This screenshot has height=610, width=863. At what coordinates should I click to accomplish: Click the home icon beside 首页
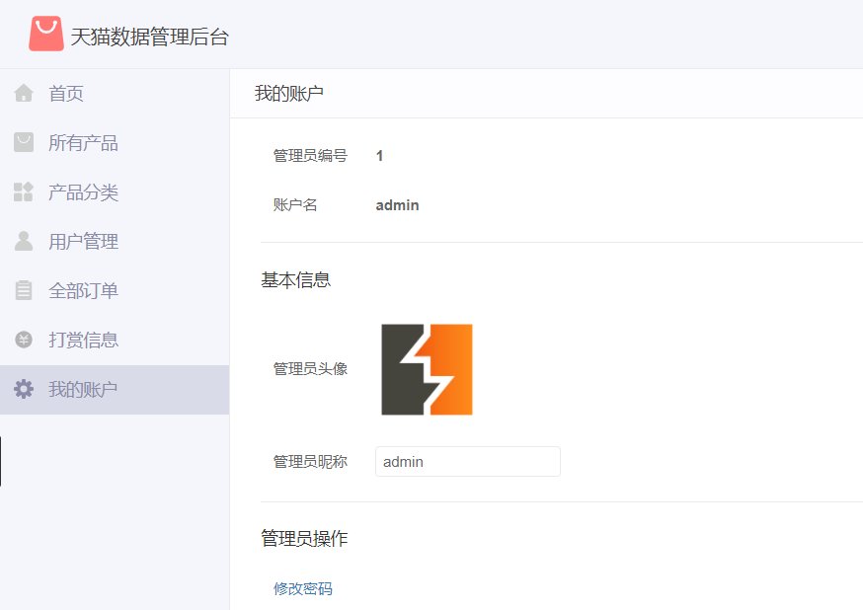point(24,93)
